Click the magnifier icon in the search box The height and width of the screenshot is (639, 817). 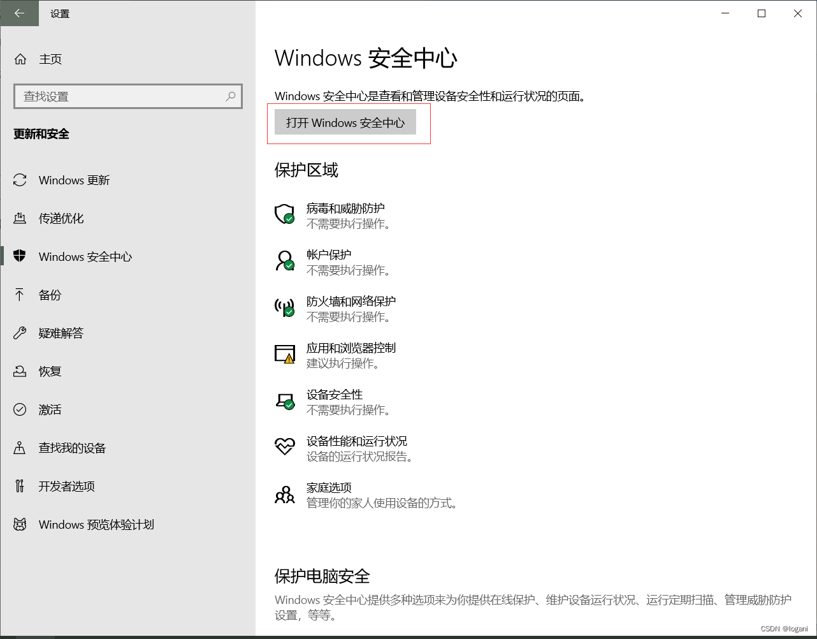(x=231, y=96)
